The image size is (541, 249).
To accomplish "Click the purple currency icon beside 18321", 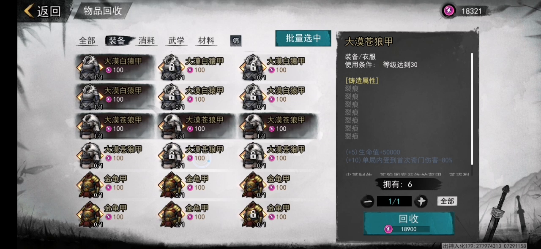I will coord(449,11).
